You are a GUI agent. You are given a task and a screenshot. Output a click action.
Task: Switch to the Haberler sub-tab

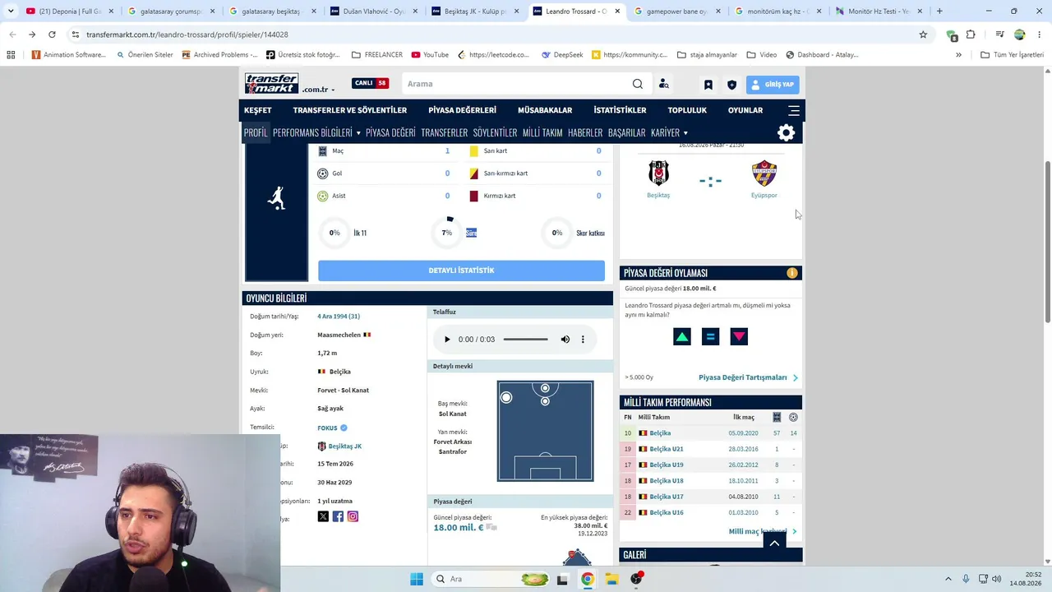pyautogui.click(x=585, y=132)
